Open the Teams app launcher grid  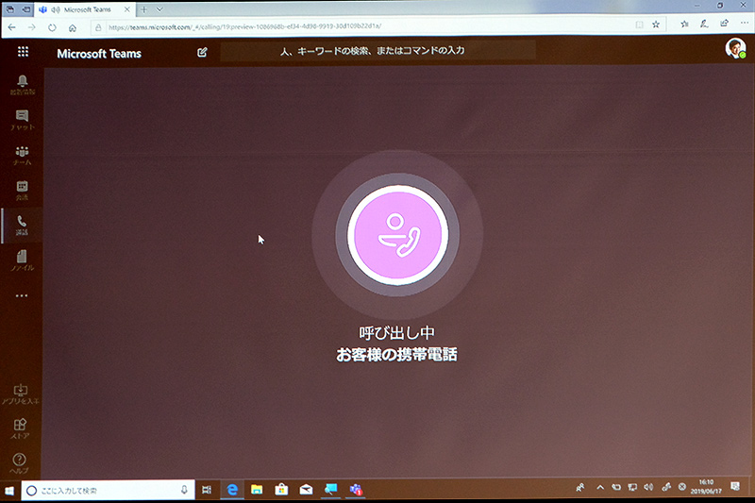click(x=23, y=52)
